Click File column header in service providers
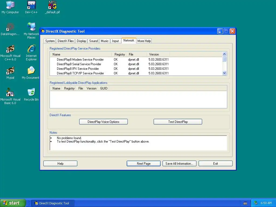Image resolution: width=276 pixels, height=207 pixels. [136, 54]
